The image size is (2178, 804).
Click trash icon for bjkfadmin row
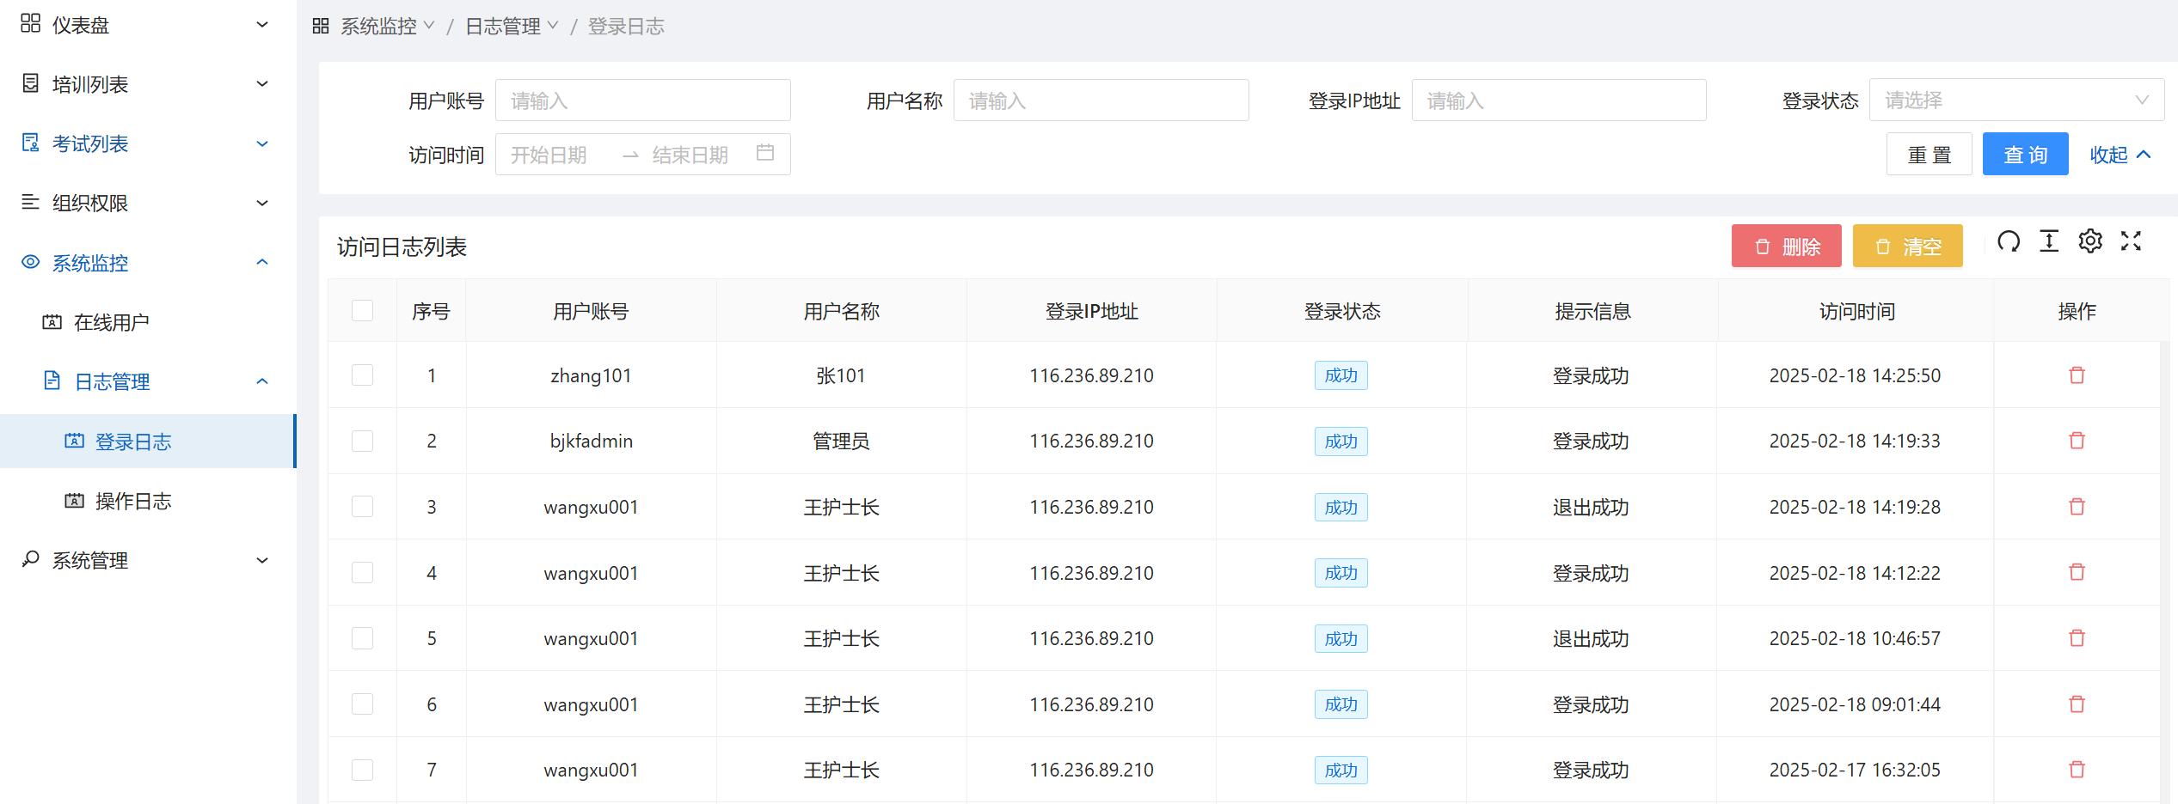(2077, 441)
